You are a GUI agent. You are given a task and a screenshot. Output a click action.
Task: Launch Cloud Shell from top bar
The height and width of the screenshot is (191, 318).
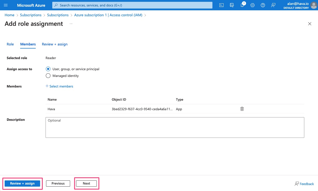tap(221, 5)
